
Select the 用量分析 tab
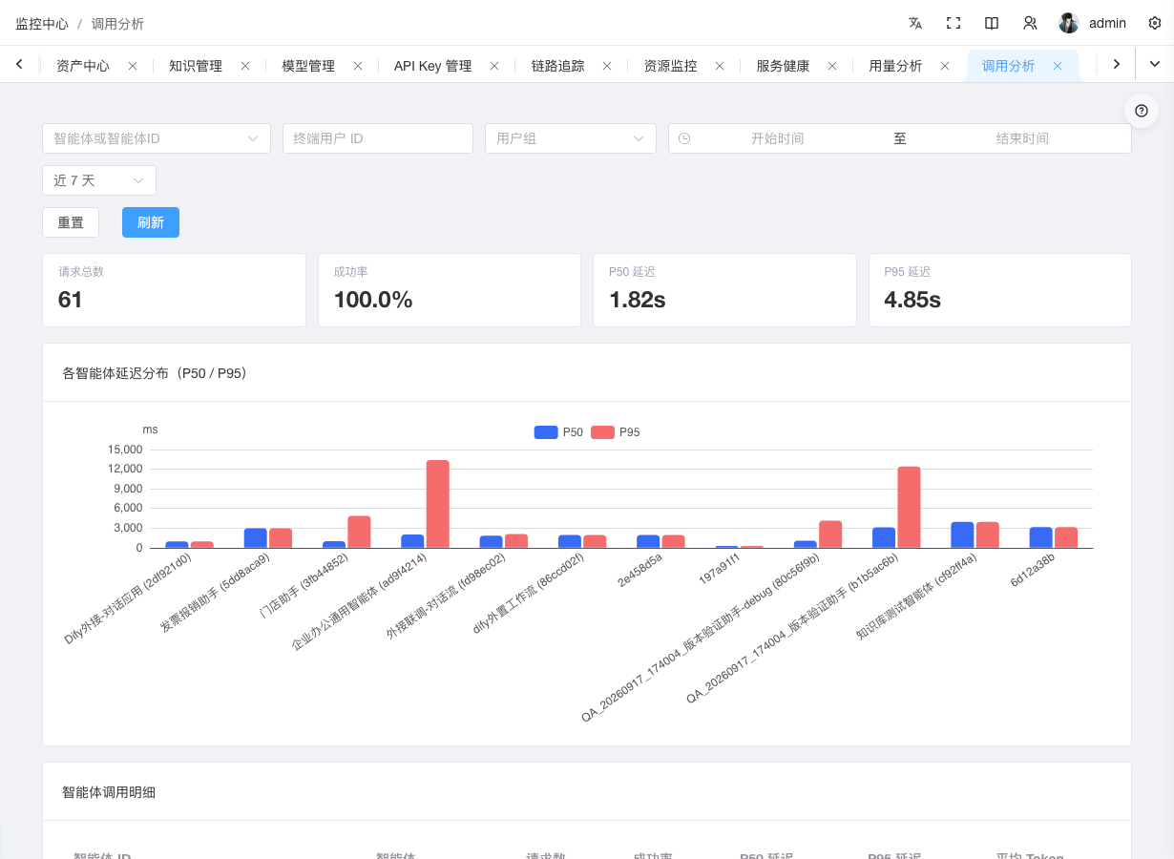coord(896,66)
